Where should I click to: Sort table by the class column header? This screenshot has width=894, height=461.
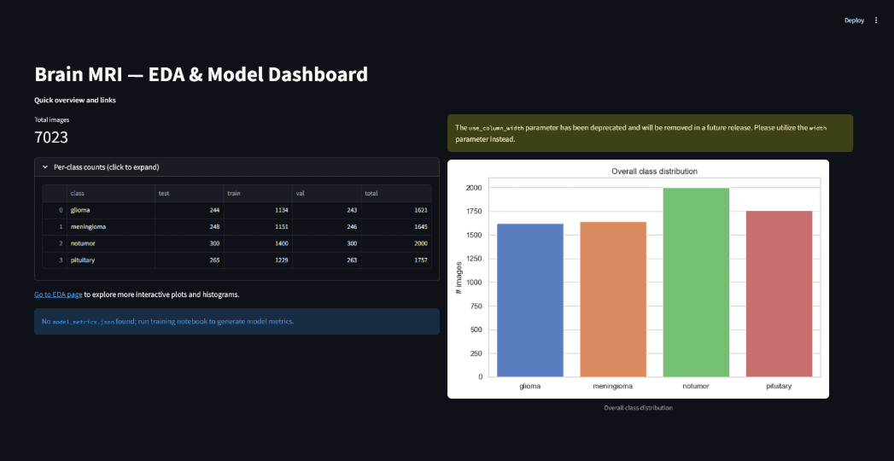point(111,194)
